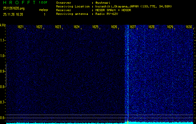
Task: Click the 1621 time axis label
Action: [x=21, y=27]
